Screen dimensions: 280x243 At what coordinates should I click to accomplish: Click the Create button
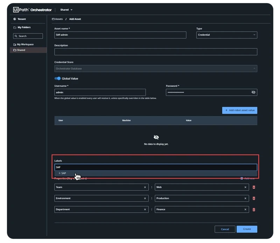247,229
